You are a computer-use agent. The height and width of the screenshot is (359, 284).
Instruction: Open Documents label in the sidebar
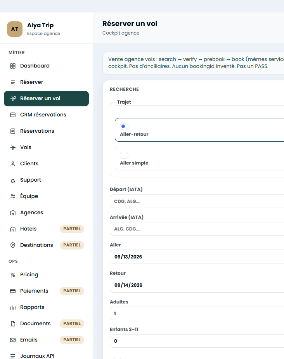(x=35, y=324)
